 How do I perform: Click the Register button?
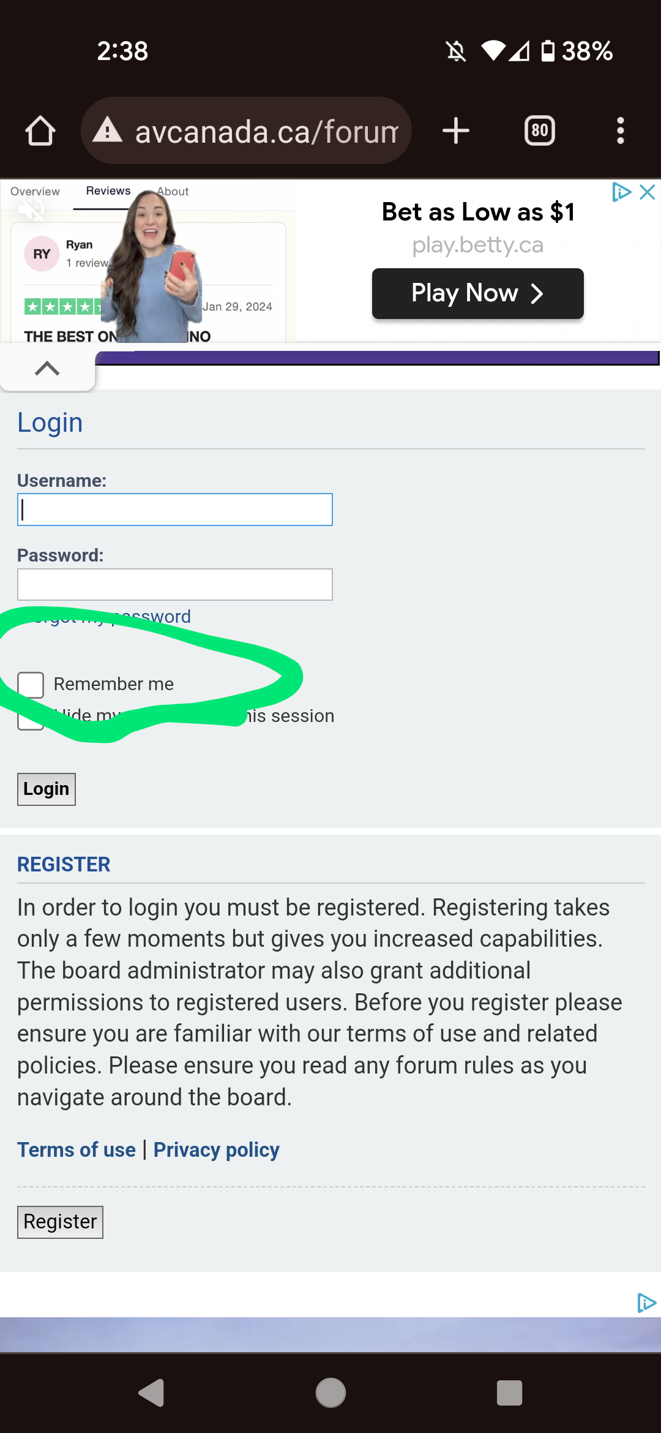[x=60, y=1222]
